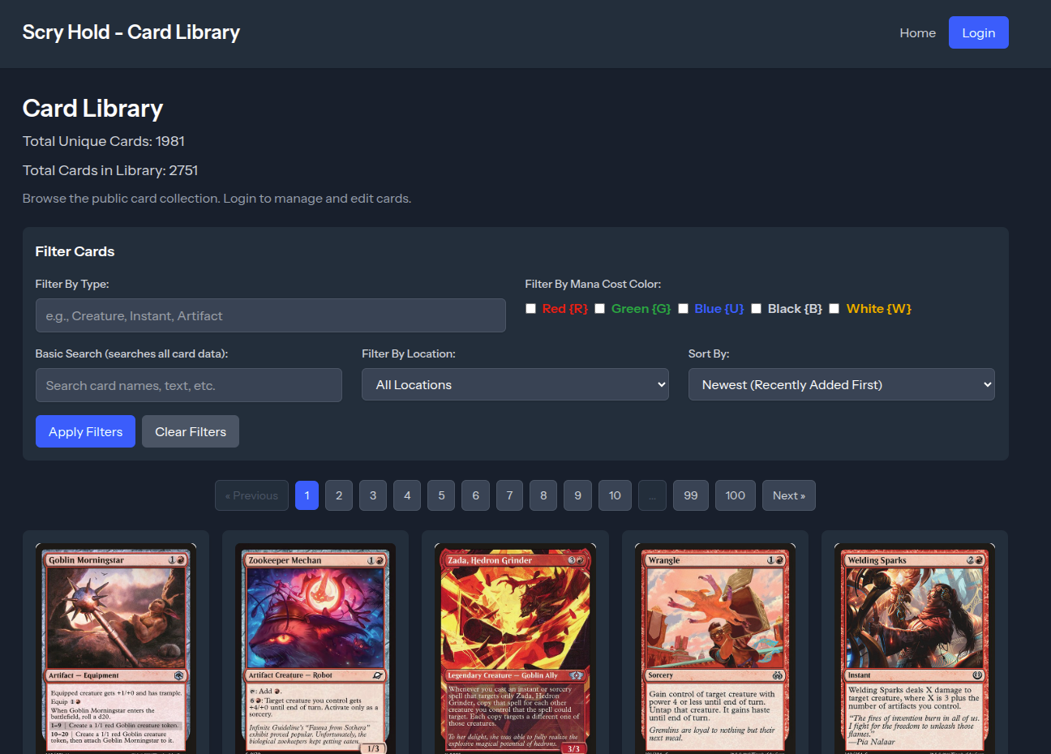Jump to pagination page 100
Screen dimensions: 1051x754
tap(736, 495)
